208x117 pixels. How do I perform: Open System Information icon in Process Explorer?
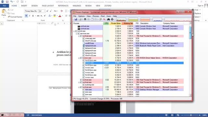tap(85, 19)
